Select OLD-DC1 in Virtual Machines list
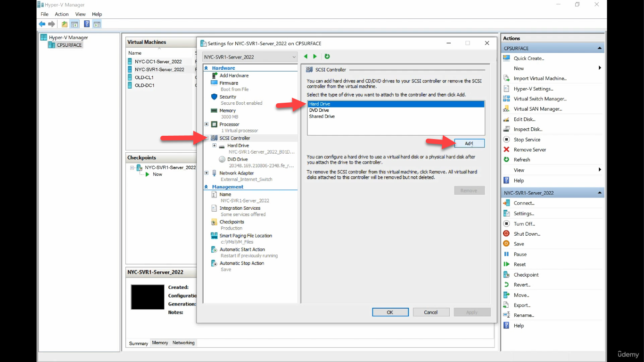This screenshot has width=644, height=362. (x=144, y=85)
